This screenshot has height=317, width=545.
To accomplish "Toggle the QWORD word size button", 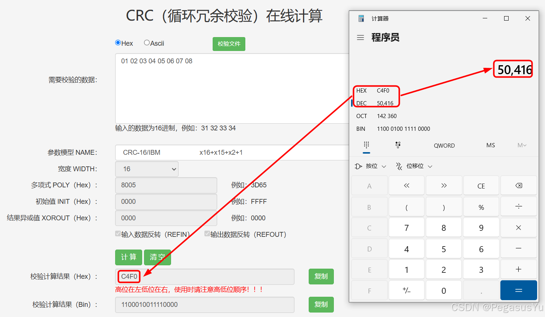I will click(x=444, y=145).
